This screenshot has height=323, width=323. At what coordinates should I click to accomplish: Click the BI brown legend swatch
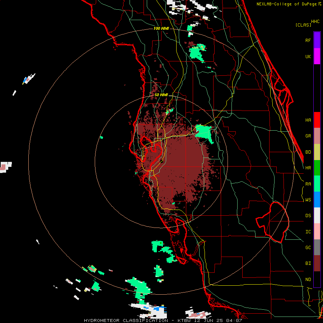coord(317,263)
